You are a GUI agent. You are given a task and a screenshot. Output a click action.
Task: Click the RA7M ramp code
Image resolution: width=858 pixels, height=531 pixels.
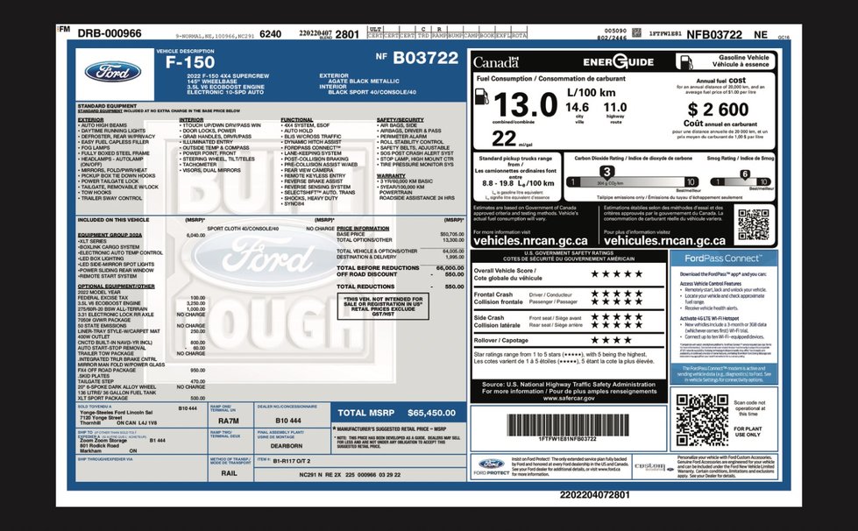click(x=228, y=421)
